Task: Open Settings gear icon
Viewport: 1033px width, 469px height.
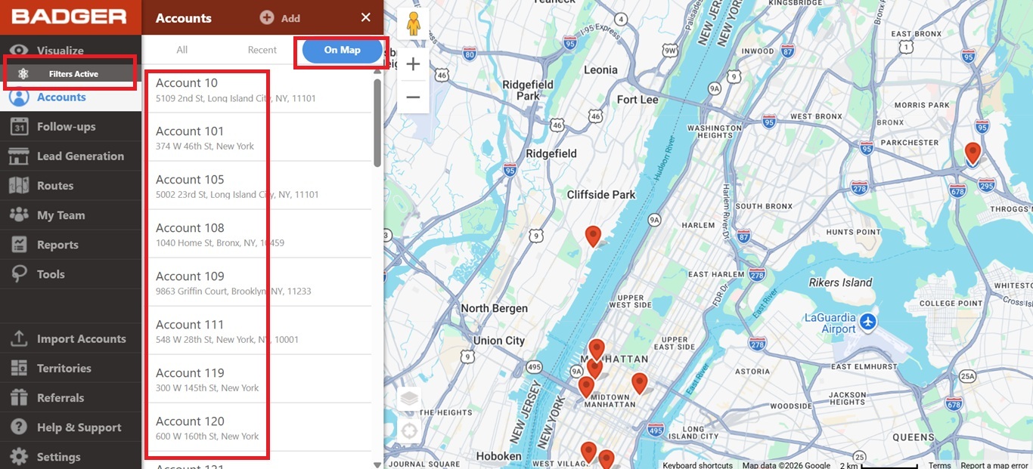Action: (19, 456)
